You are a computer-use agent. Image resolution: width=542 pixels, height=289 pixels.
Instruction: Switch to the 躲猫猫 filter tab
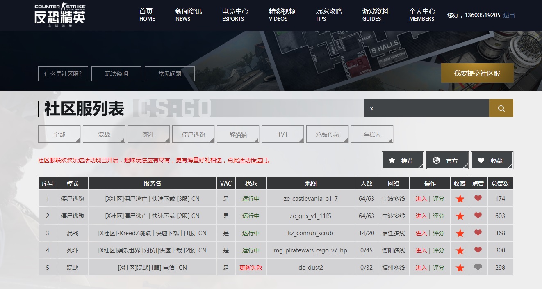(x=238, y=134)
